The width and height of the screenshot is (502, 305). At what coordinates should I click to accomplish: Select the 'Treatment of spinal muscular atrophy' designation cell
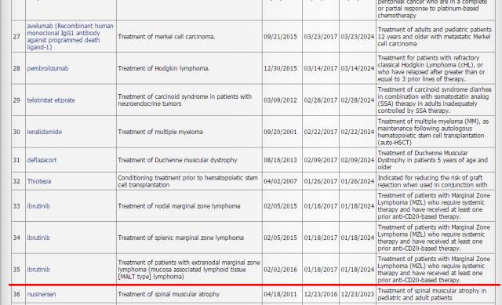point(189,294)
